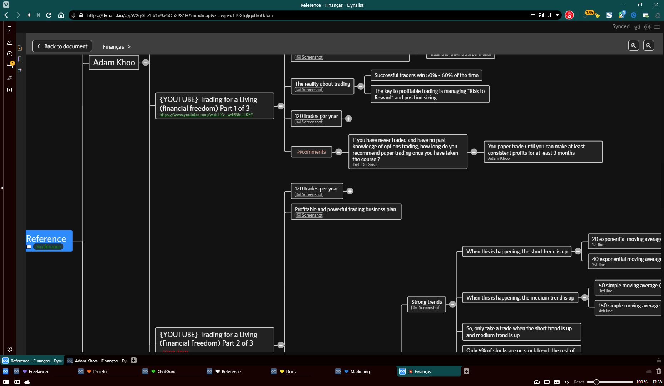Image resolution: width=664 pixels, height=386 pixels.
Task: Select 'Successful traders win 50% - 60%' node
Action: coord(426,75)
